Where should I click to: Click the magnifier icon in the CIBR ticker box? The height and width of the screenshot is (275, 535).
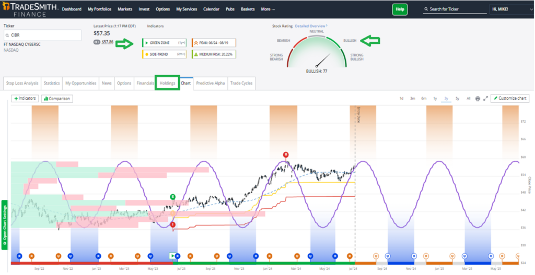[7, 35]
